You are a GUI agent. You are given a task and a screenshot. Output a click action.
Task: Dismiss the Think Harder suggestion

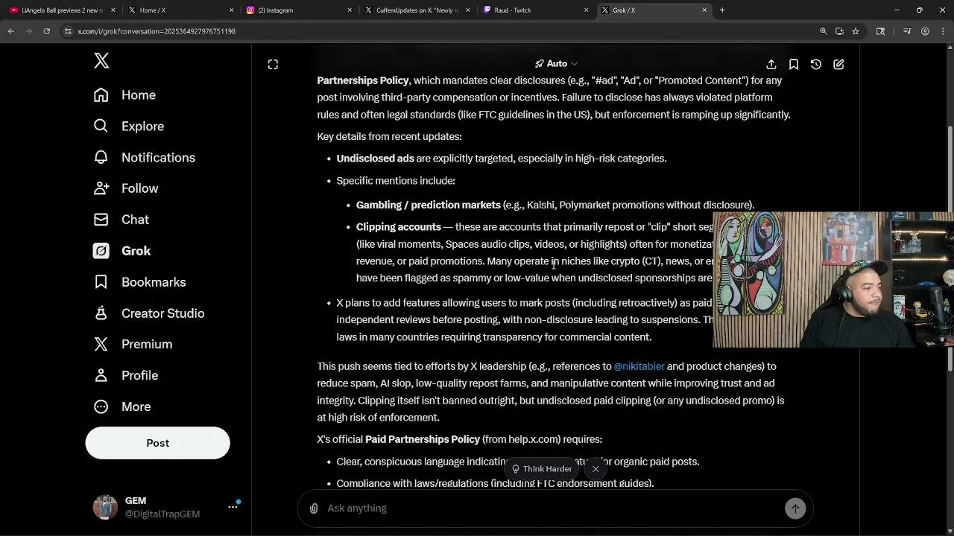coord(596,469)
